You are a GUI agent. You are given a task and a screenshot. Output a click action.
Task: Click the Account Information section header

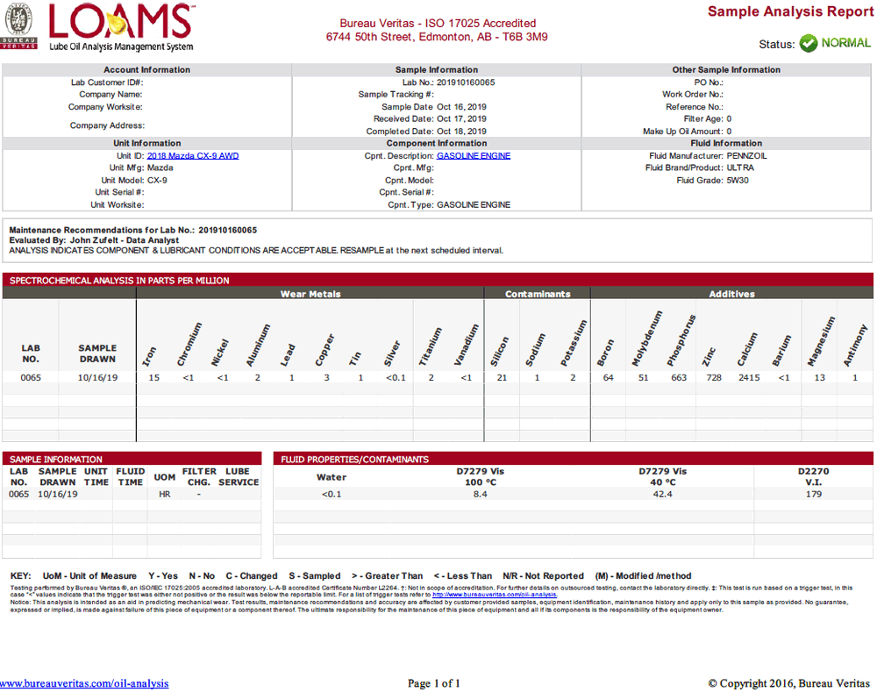[x=146, y=69]
